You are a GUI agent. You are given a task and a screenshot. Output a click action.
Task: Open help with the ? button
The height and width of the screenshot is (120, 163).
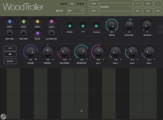(158, 4)
